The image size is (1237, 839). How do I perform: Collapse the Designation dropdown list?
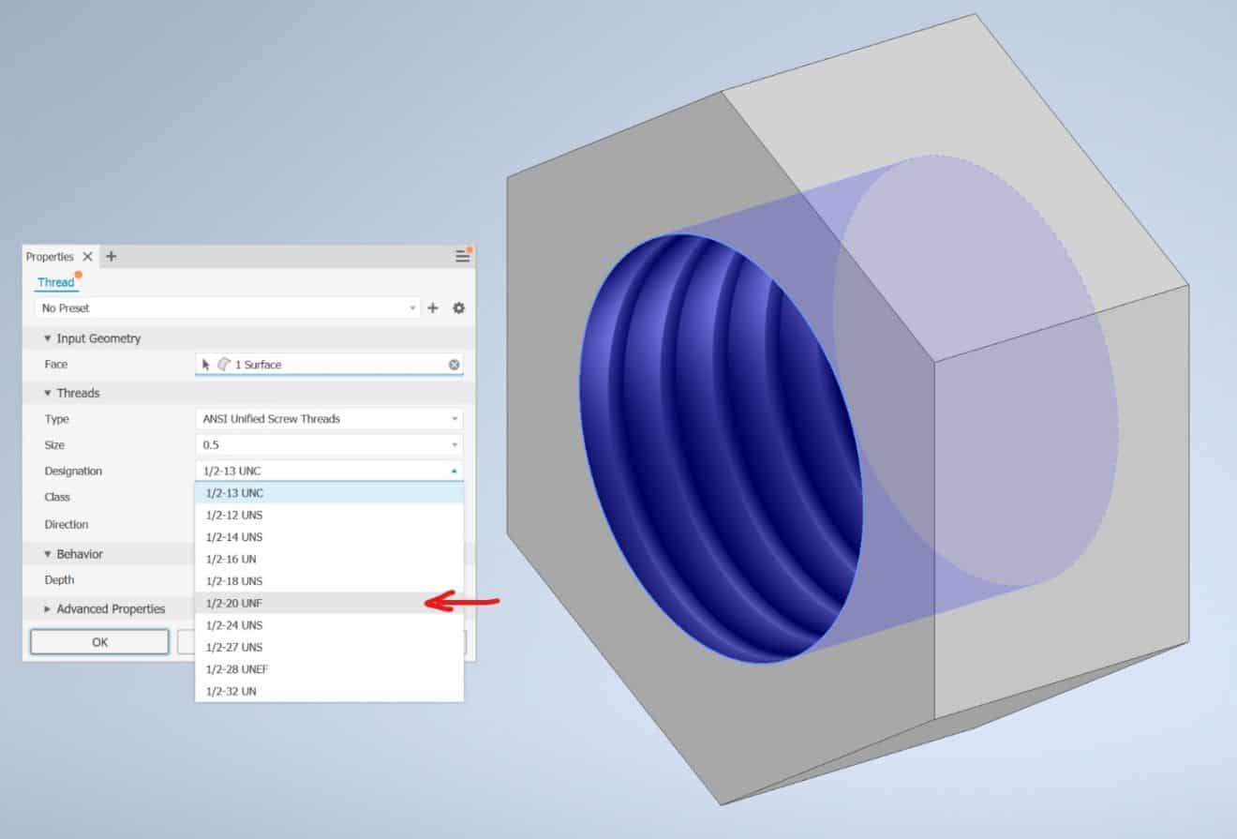[454, 471]
